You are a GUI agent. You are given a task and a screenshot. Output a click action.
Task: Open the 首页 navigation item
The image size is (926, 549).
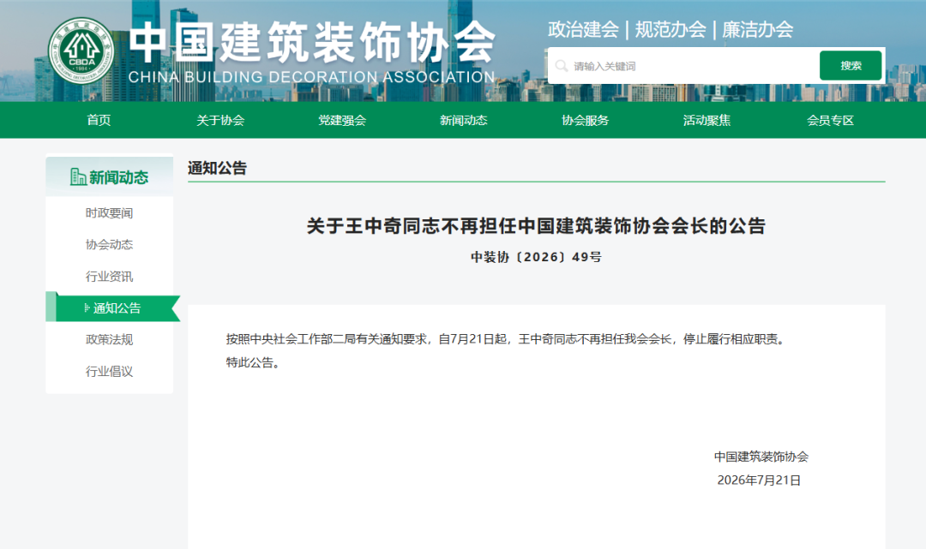(x=99, y=120)
